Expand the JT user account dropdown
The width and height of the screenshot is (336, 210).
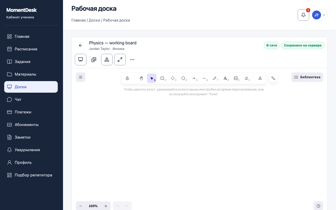(319, 15)
